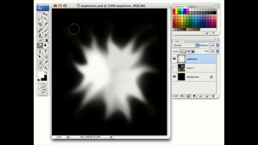Click the Fill value field

point(212,52)
